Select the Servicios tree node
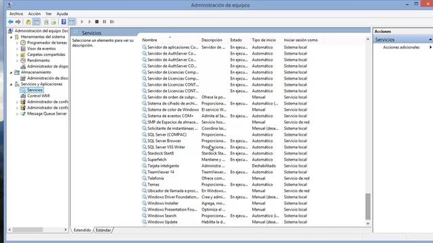 [35, 90]
